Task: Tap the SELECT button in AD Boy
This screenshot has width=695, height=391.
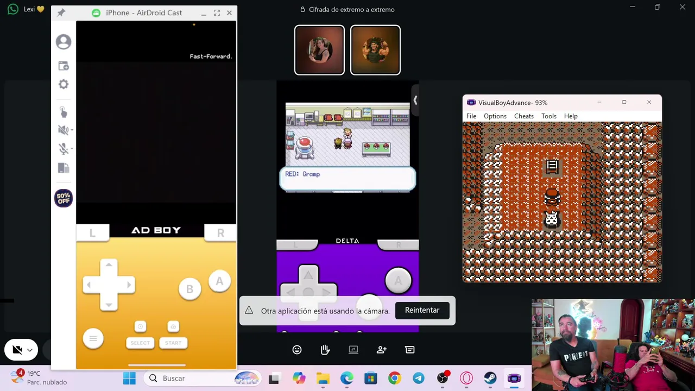Action: coord(140,343)
